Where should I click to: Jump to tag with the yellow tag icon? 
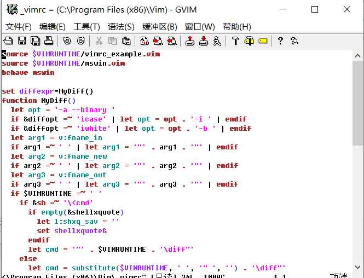tap(263, 41)
